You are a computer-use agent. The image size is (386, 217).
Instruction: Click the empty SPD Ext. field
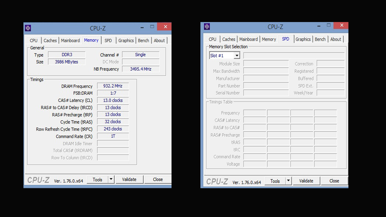pyautogui.click(x=331, y=86)
